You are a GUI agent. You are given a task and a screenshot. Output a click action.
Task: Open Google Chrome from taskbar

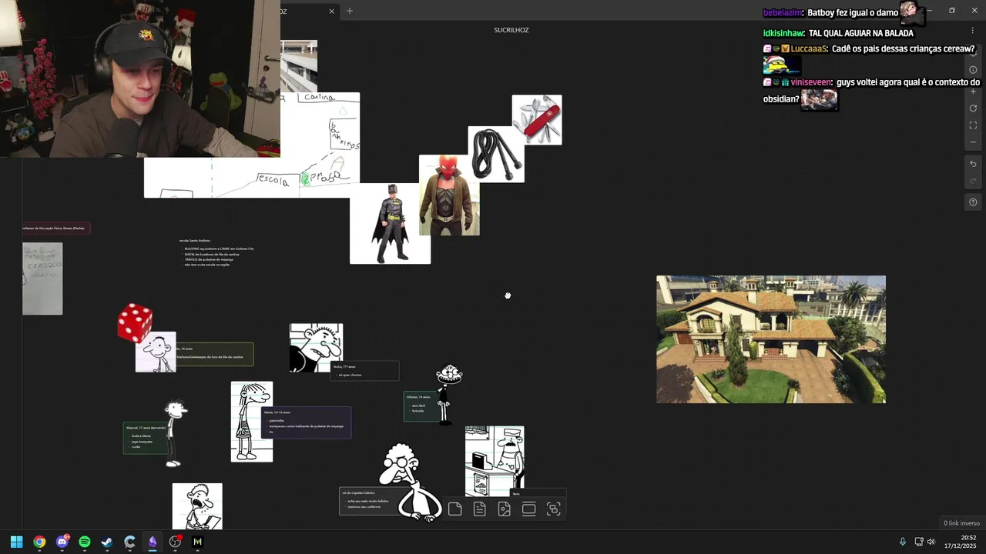click(39, 542)
